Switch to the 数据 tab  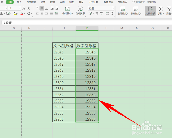[x=52, y=2]
